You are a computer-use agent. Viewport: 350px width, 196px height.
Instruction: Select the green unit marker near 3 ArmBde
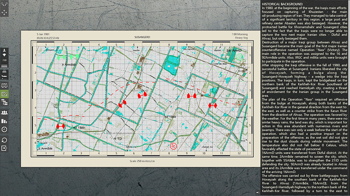click(61, 57)
